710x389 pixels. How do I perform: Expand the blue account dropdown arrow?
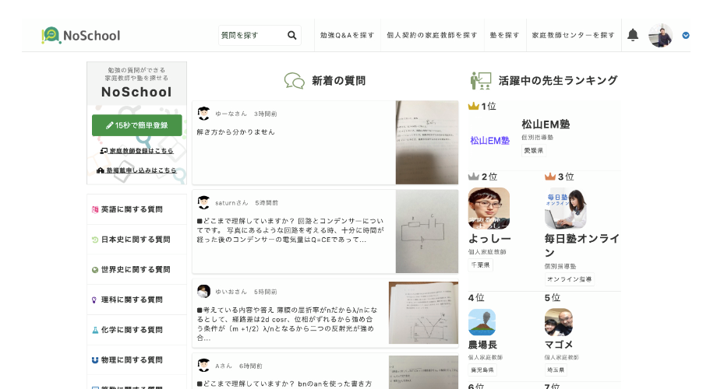click(x=686, y=35)
